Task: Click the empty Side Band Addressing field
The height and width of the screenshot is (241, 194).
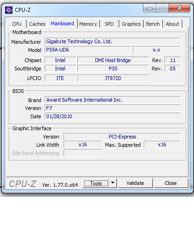Action: [83, 153]
